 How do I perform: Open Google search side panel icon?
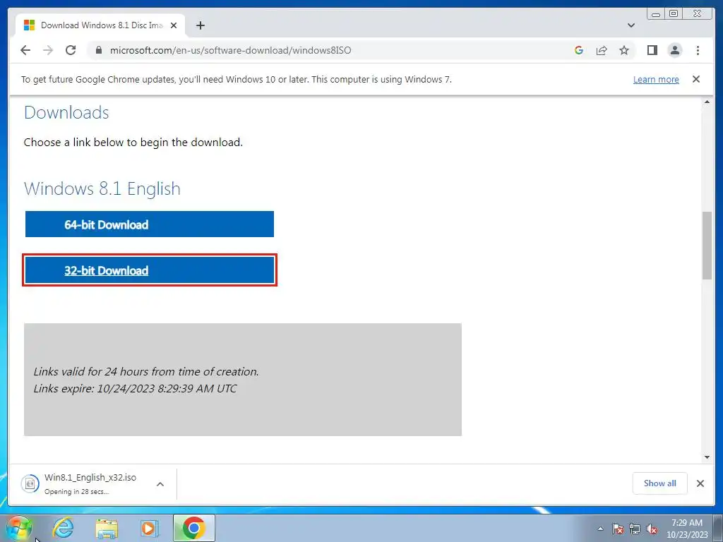579,50
